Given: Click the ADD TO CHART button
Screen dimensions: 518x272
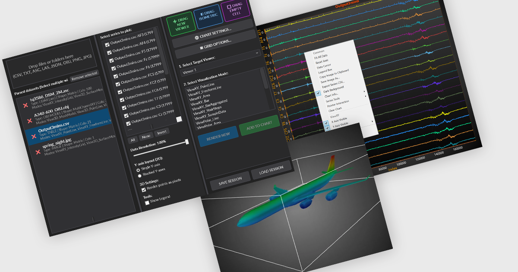Looking at the screenshot, I should [259, 126].
